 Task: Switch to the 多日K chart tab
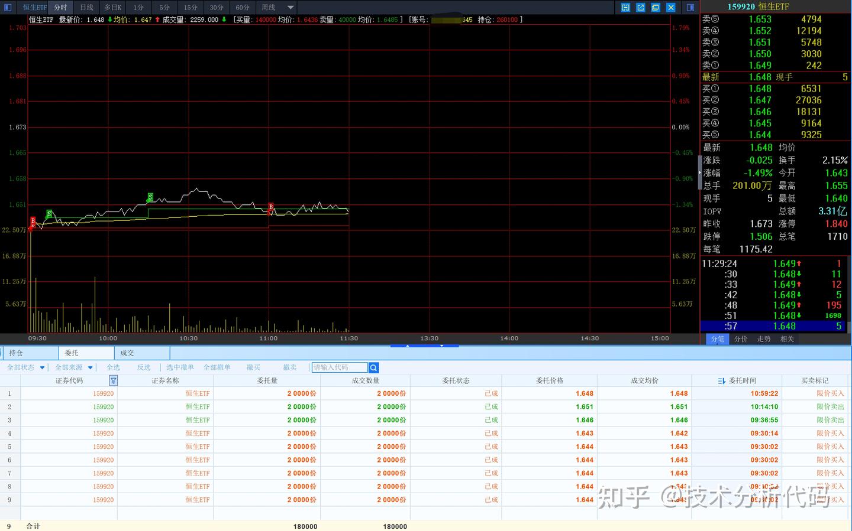tap(112, 8)
